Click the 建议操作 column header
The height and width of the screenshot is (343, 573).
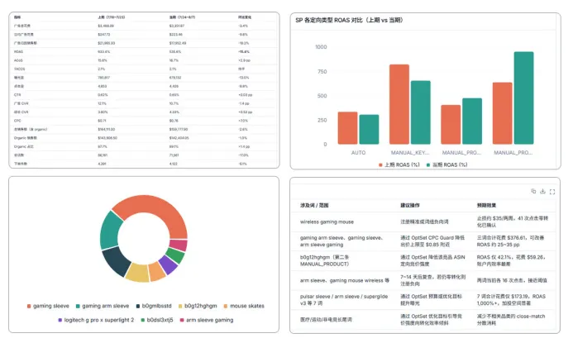point(410,205)
